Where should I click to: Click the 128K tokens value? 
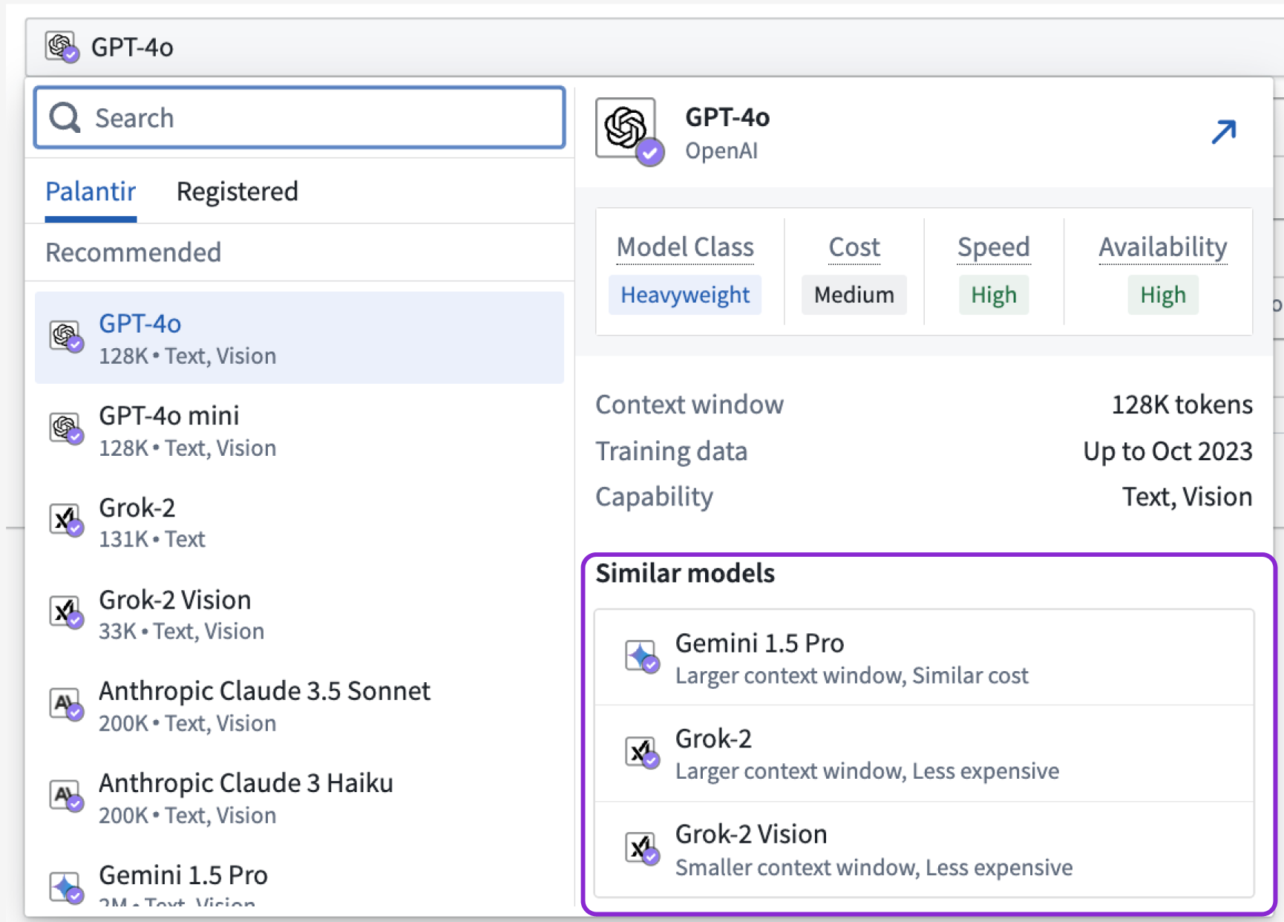point(1182,405)
